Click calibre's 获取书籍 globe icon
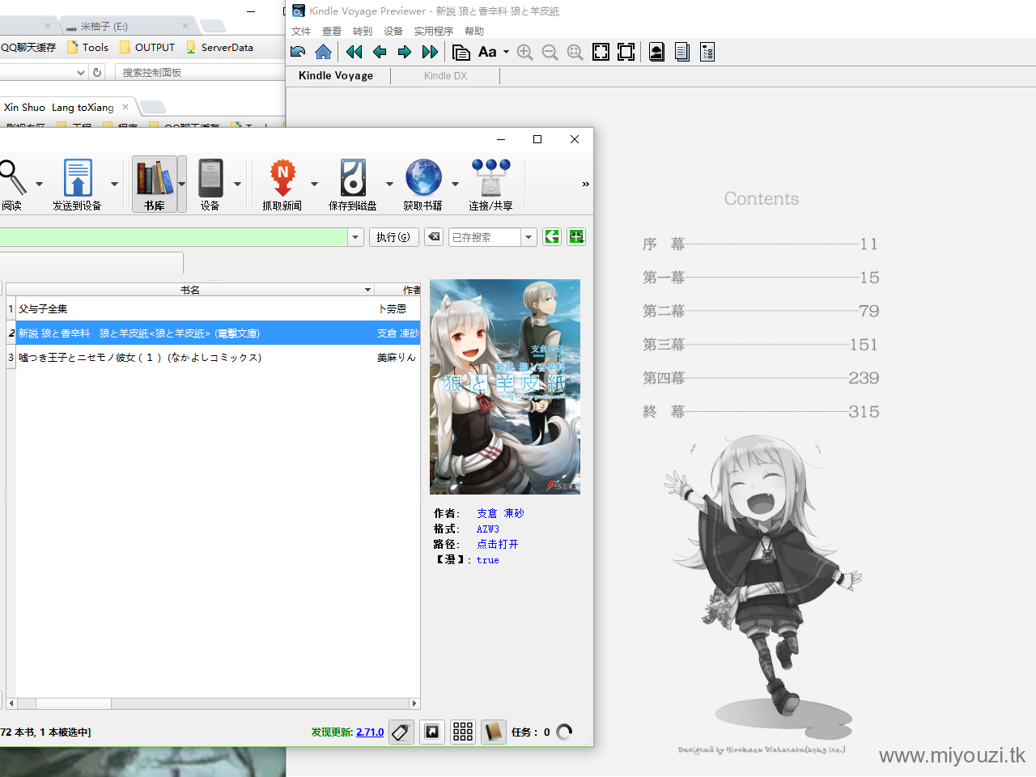This screenshot has height=777, width=1036. (423, 185)
